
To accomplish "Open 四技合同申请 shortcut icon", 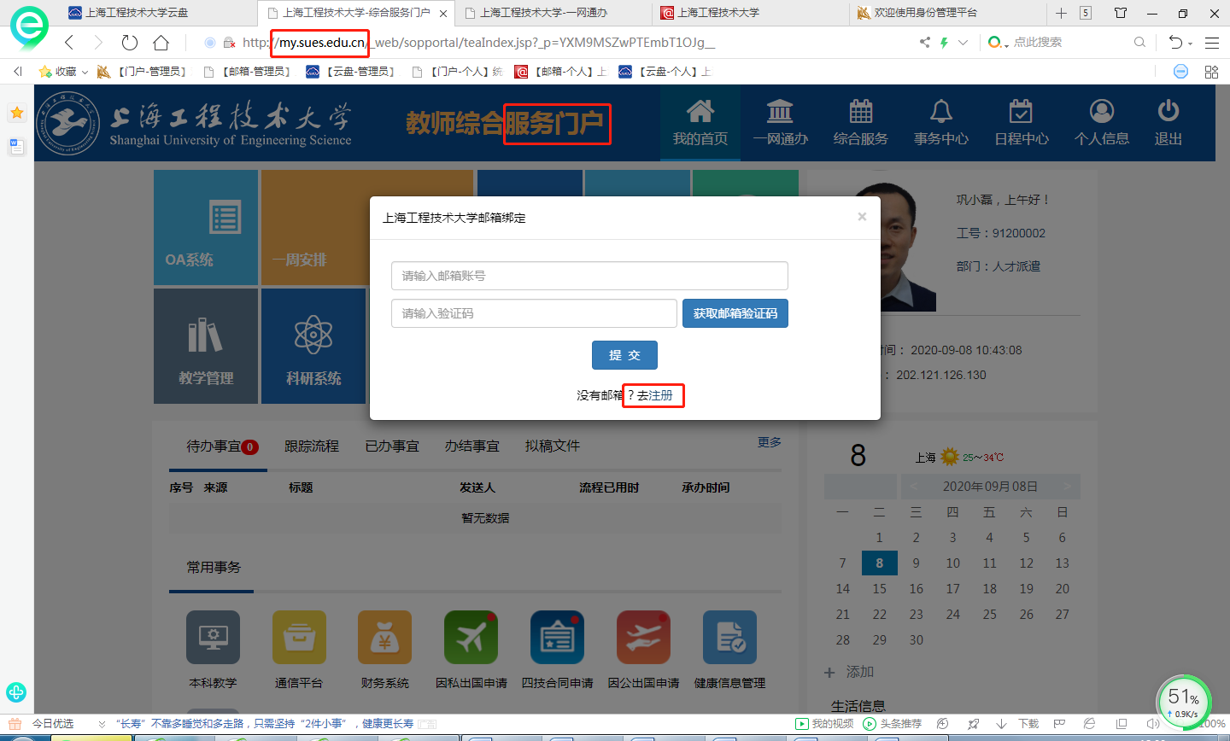I will pyautogui.click(x=557, y=637).
